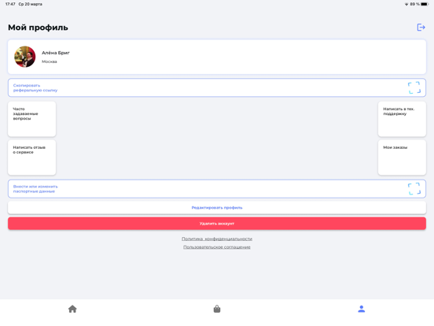Open Часто задаваемые вопросы card
The image size is (434, 326).
click(31, 119)
